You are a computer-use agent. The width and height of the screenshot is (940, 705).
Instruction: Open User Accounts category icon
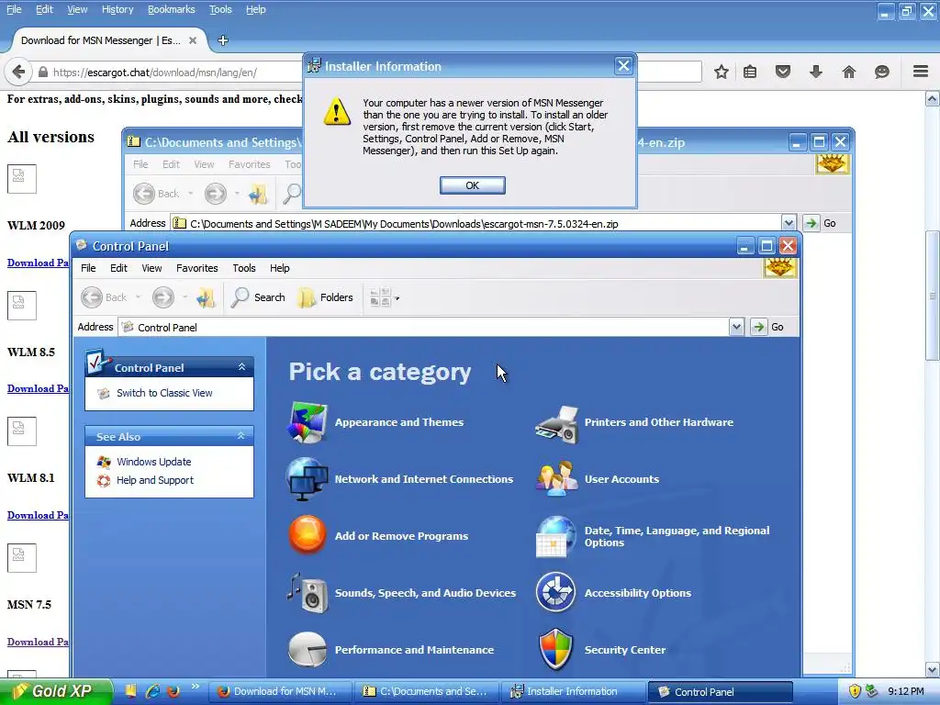557,478
